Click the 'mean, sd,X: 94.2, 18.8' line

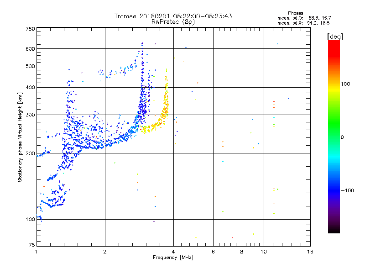click(303, 23)
